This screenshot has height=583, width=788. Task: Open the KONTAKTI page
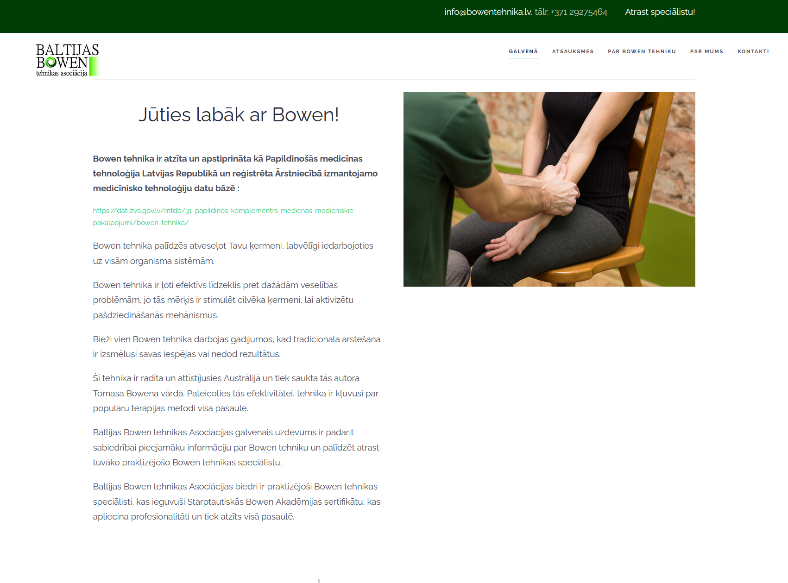click(x=753, y=51)
